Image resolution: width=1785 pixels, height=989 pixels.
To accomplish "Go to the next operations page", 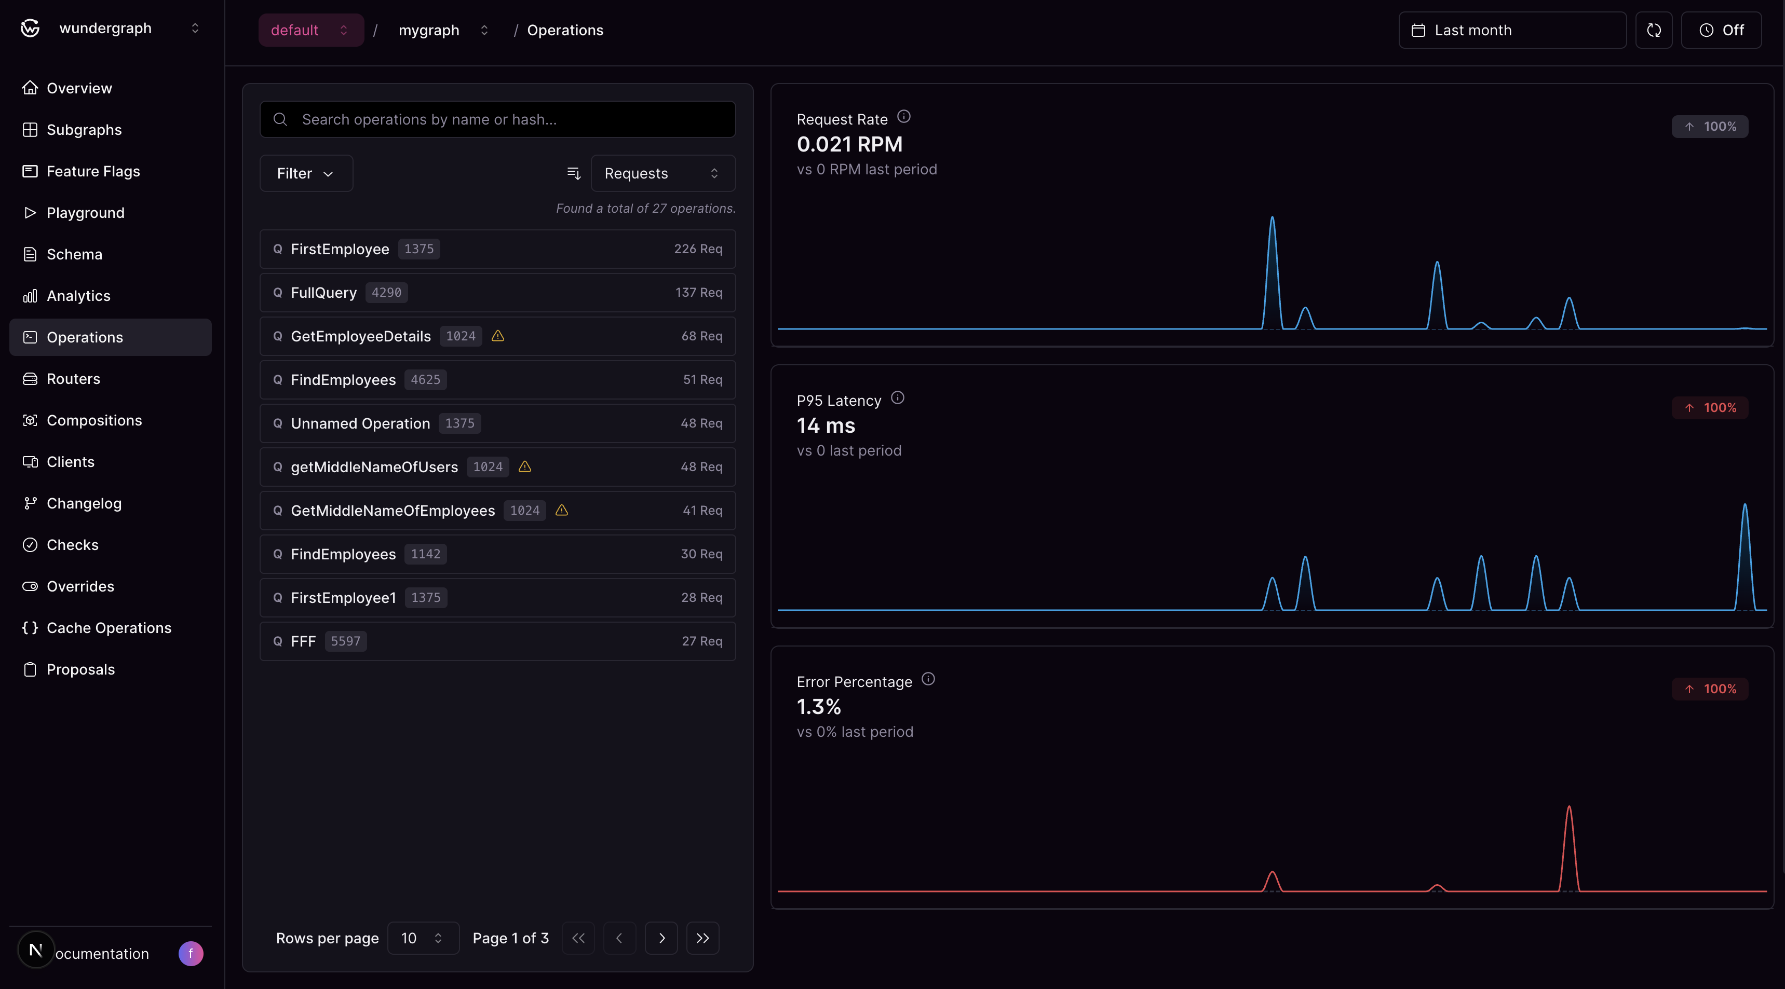I will [661, 938].
